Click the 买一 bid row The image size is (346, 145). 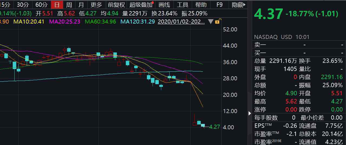pos(299,52)
